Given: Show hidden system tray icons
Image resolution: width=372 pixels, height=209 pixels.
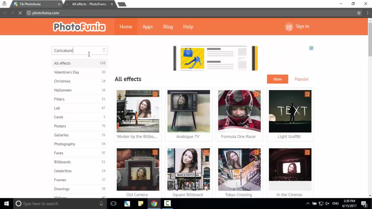Looking at the screenshot, I should (x=308, y=203).
